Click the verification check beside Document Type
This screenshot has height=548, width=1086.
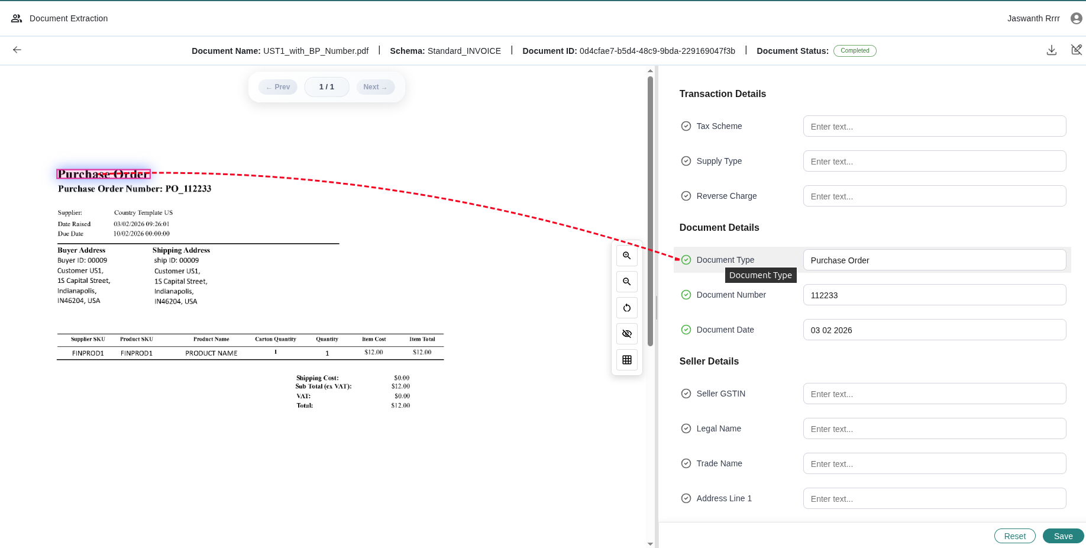pos(686,259)
